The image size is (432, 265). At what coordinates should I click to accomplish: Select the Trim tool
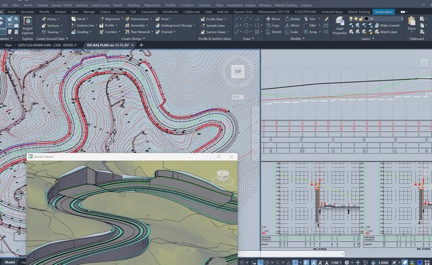[310, 19]
